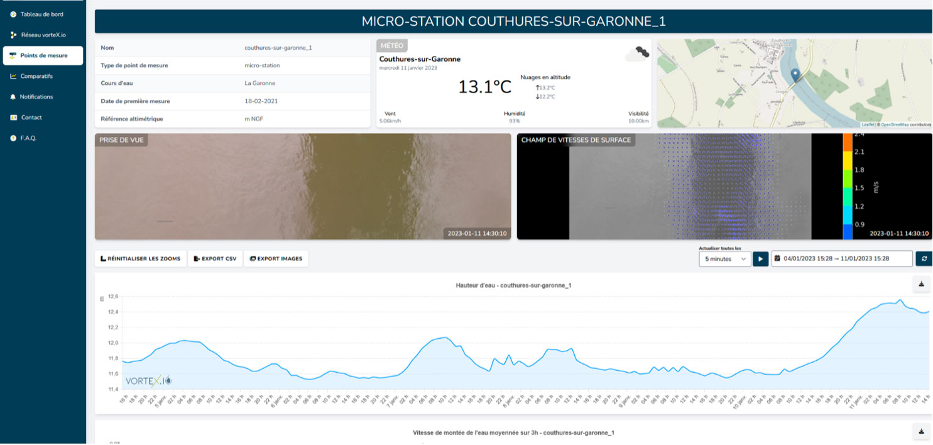The width and height of the screenshot is (933, 445).
Task: Click the La Garonne watercourse value
Action: click(259, 83)
